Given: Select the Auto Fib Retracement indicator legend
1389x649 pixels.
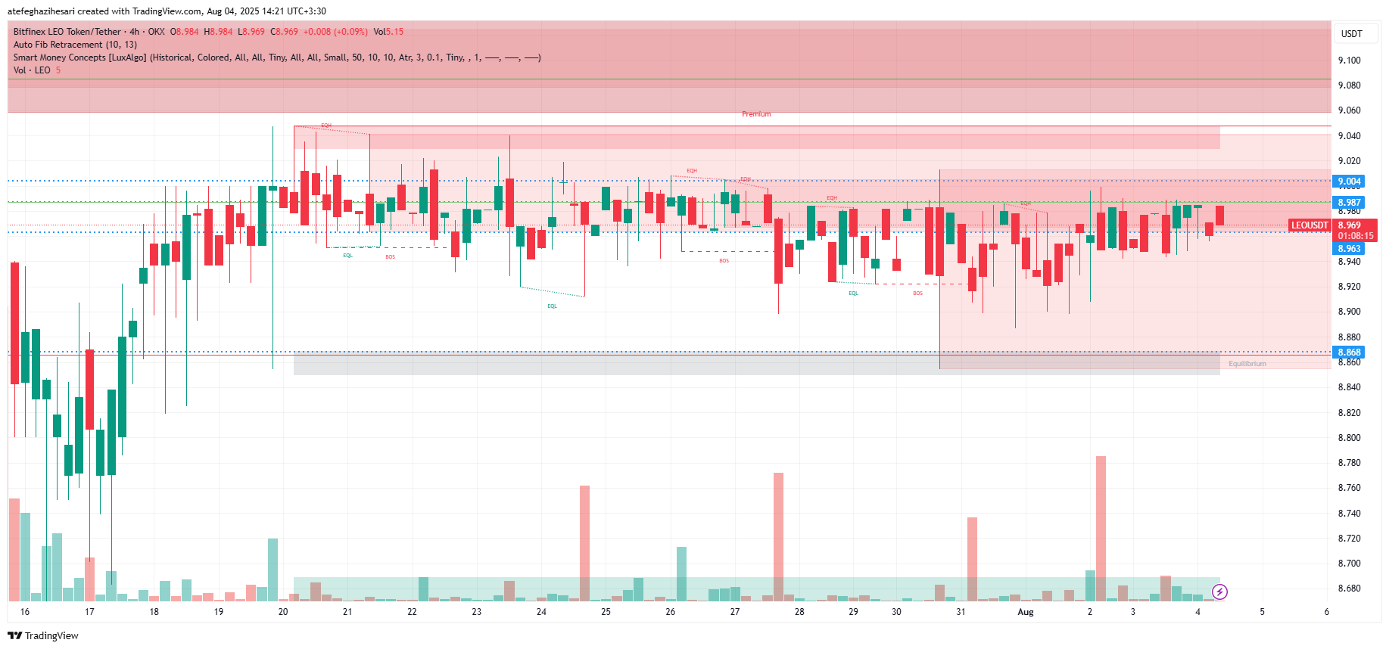Looking at the screenshot, I should (x=74, y=45).
